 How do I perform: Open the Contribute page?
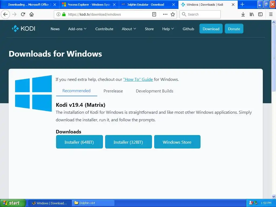pos(104,29)
